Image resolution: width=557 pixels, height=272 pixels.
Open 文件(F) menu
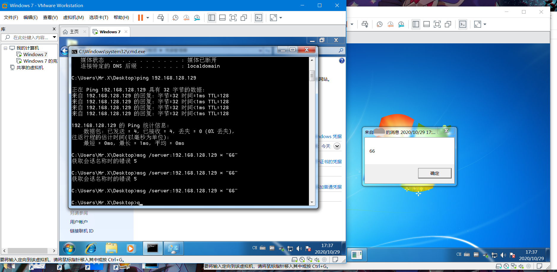[11, 18]
